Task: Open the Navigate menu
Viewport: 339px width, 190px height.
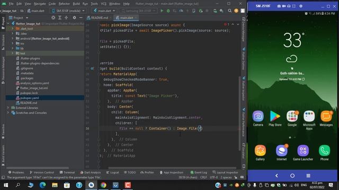Action: 40,4
